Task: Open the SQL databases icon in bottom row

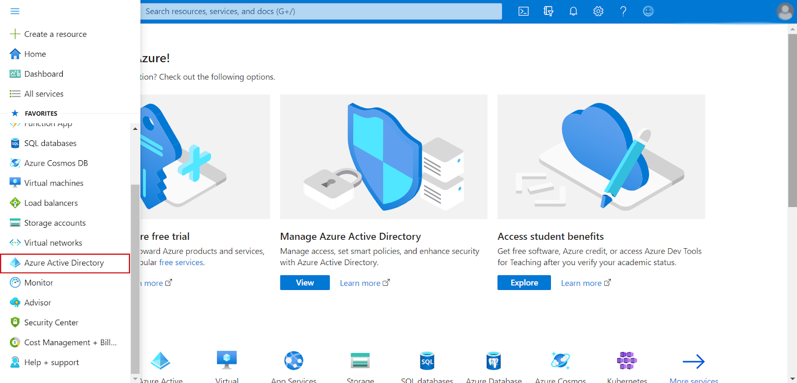Action: click(x=427, y=361)
